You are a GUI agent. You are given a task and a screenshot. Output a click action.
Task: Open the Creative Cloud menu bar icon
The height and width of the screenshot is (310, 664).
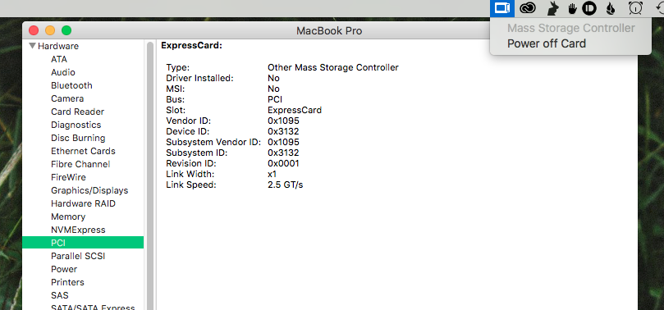coord(528,8)
